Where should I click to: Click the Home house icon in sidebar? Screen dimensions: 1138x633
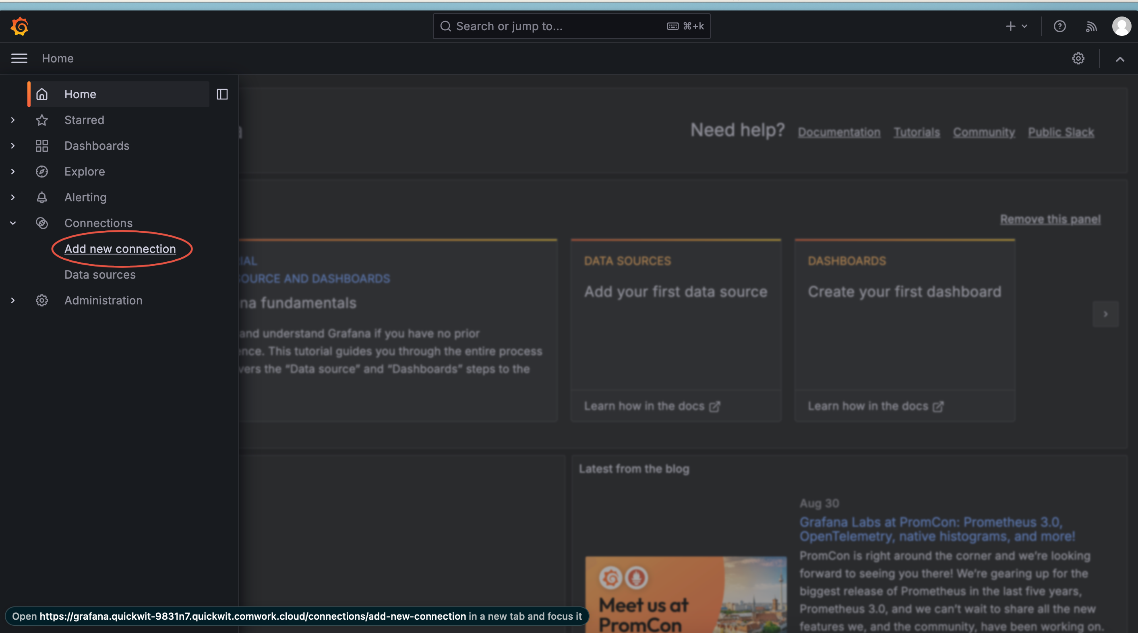(x=42, y=94)
